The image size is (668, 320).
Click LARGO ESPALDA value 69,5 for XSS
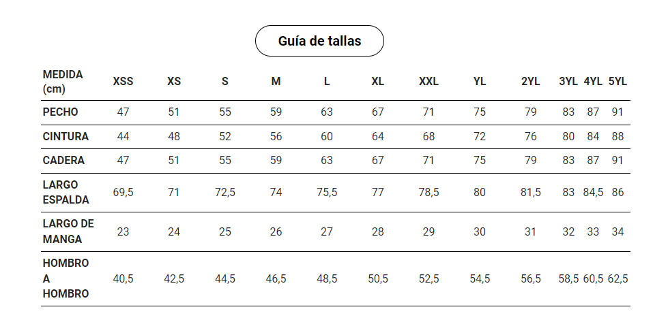pyautogui.click(x=123, y=193)
